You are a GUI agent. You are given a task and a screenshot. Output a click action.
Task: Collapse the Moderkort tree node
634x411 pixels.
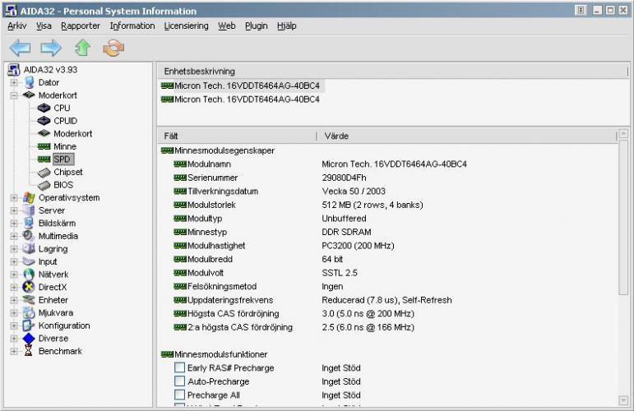14,95
